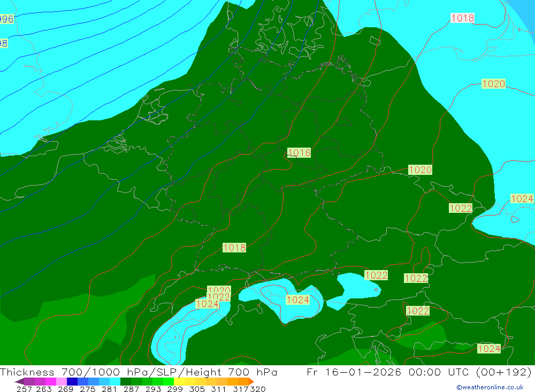Click the legend value 320
535x392 pixels.
coord(258,389)
